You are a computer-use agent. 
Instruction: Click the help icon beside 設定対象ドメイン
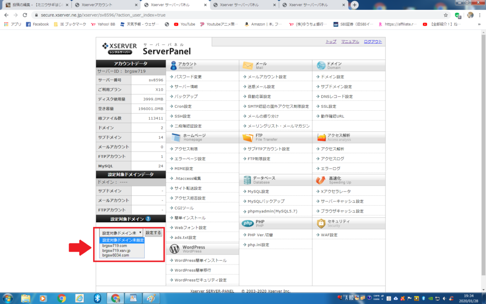[x=148, y=219]
